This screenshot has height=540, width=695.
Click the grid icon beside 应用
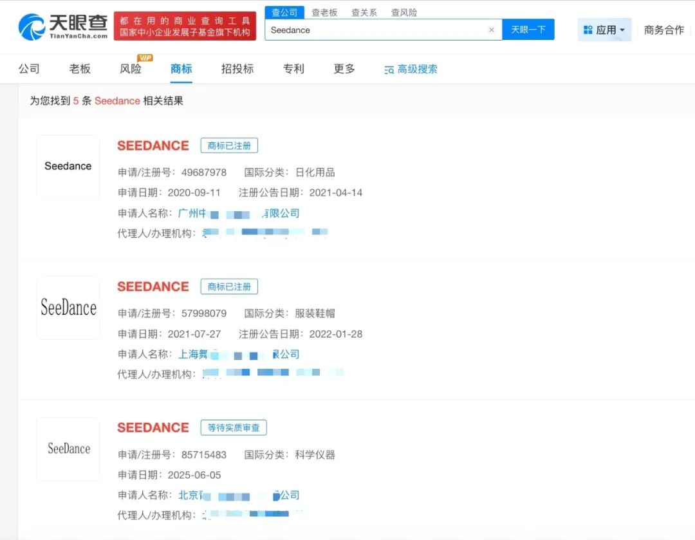[588, 30]
